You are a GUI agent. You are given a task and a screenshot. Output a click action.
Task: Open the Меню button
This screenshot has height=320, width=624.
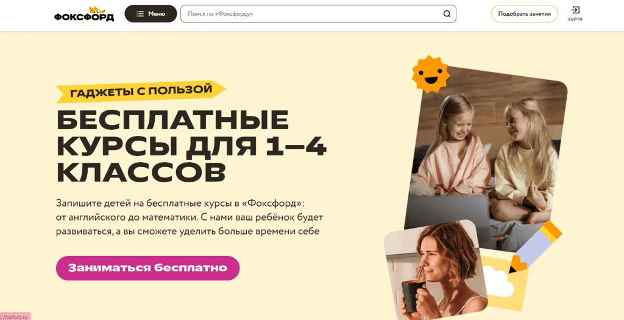click(x=151, y=13)
